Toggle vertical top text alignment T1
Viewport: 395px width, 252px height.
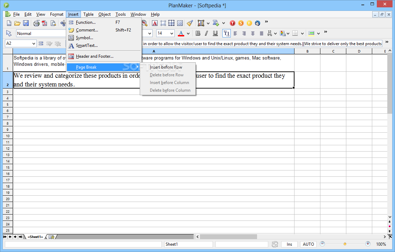tap(227, 33)
